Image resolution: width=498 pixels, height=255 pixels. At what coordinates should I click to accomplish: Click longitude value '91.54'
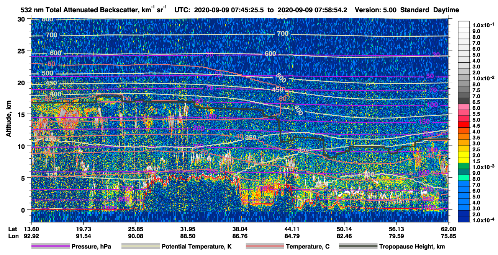pos(83,236)
